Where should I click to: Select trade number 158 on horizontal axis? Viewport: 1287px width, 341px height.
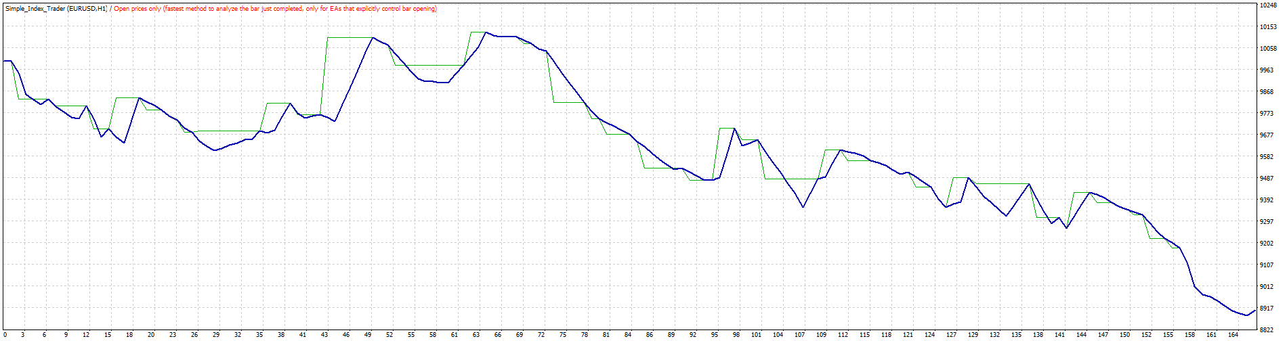[1189, 335]
